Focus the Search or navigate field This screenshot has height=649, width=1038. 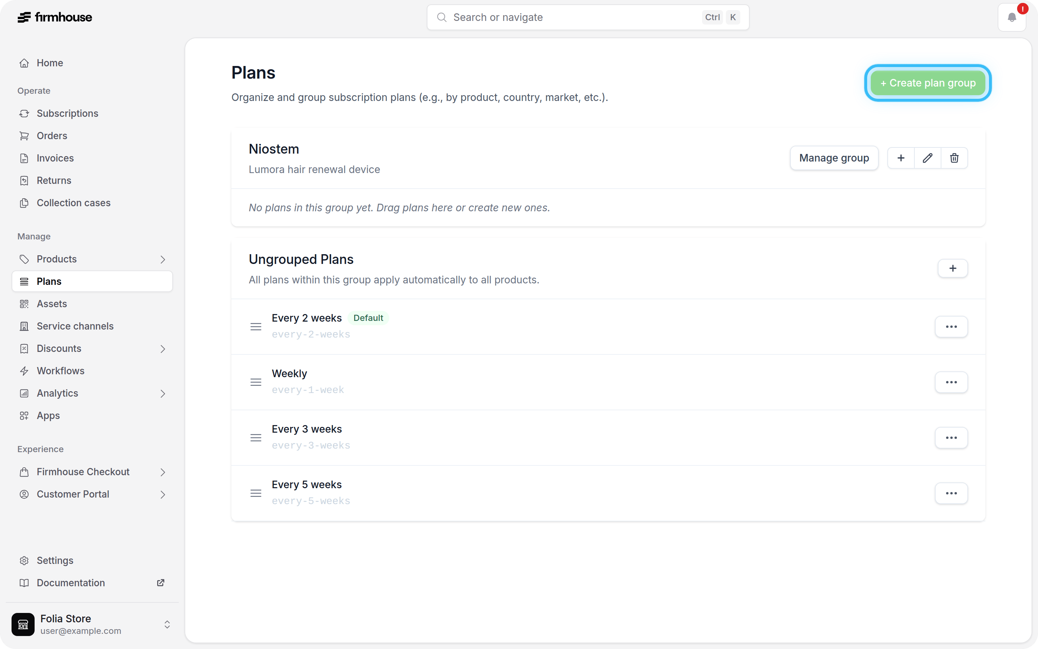click(x=587, y=17)
